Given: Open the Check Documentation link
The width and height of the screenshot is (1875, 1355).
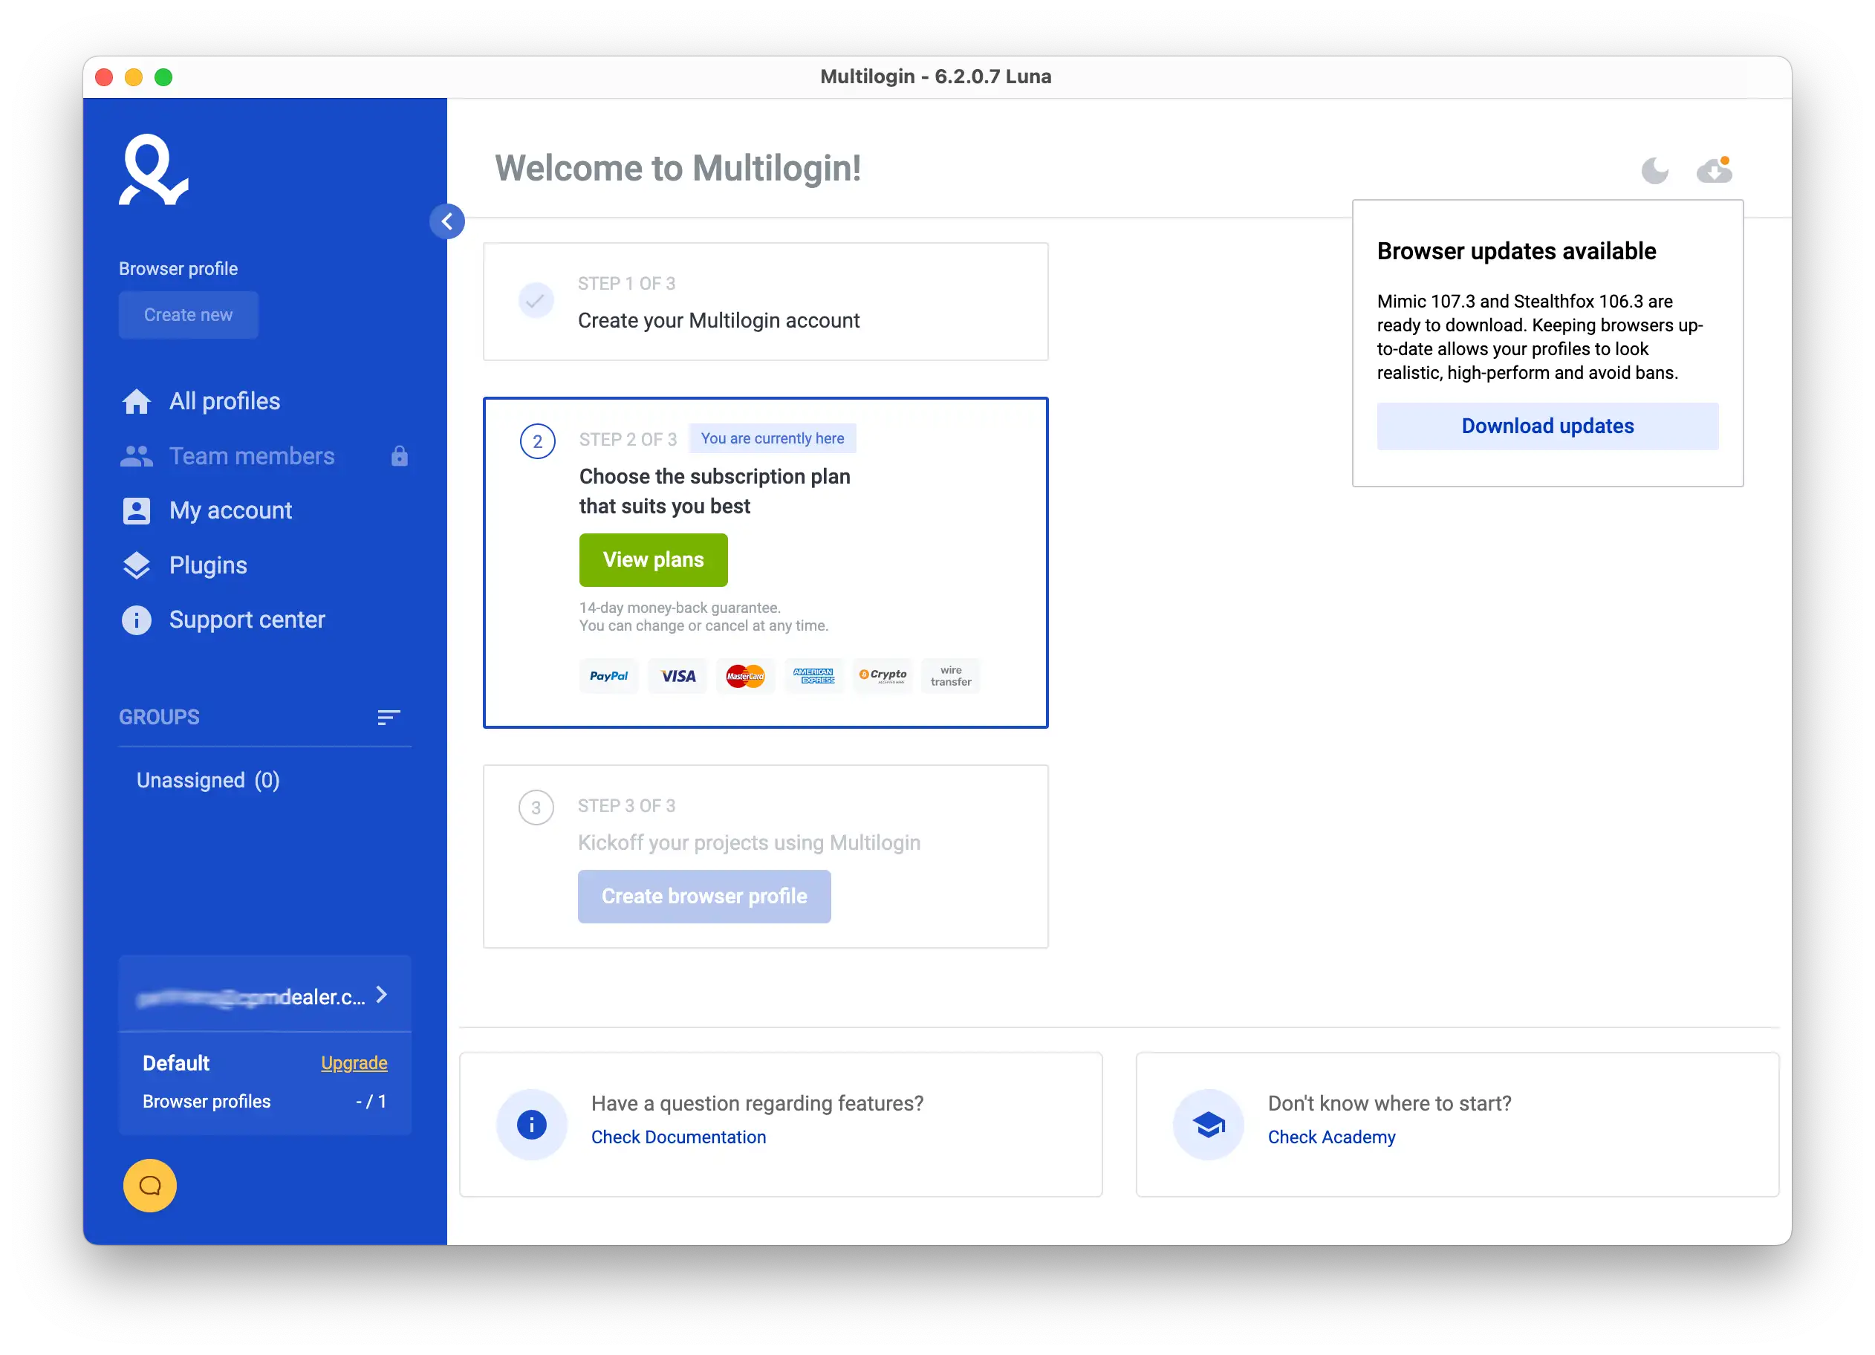Looking at the screenshot, I should 679,1137.
